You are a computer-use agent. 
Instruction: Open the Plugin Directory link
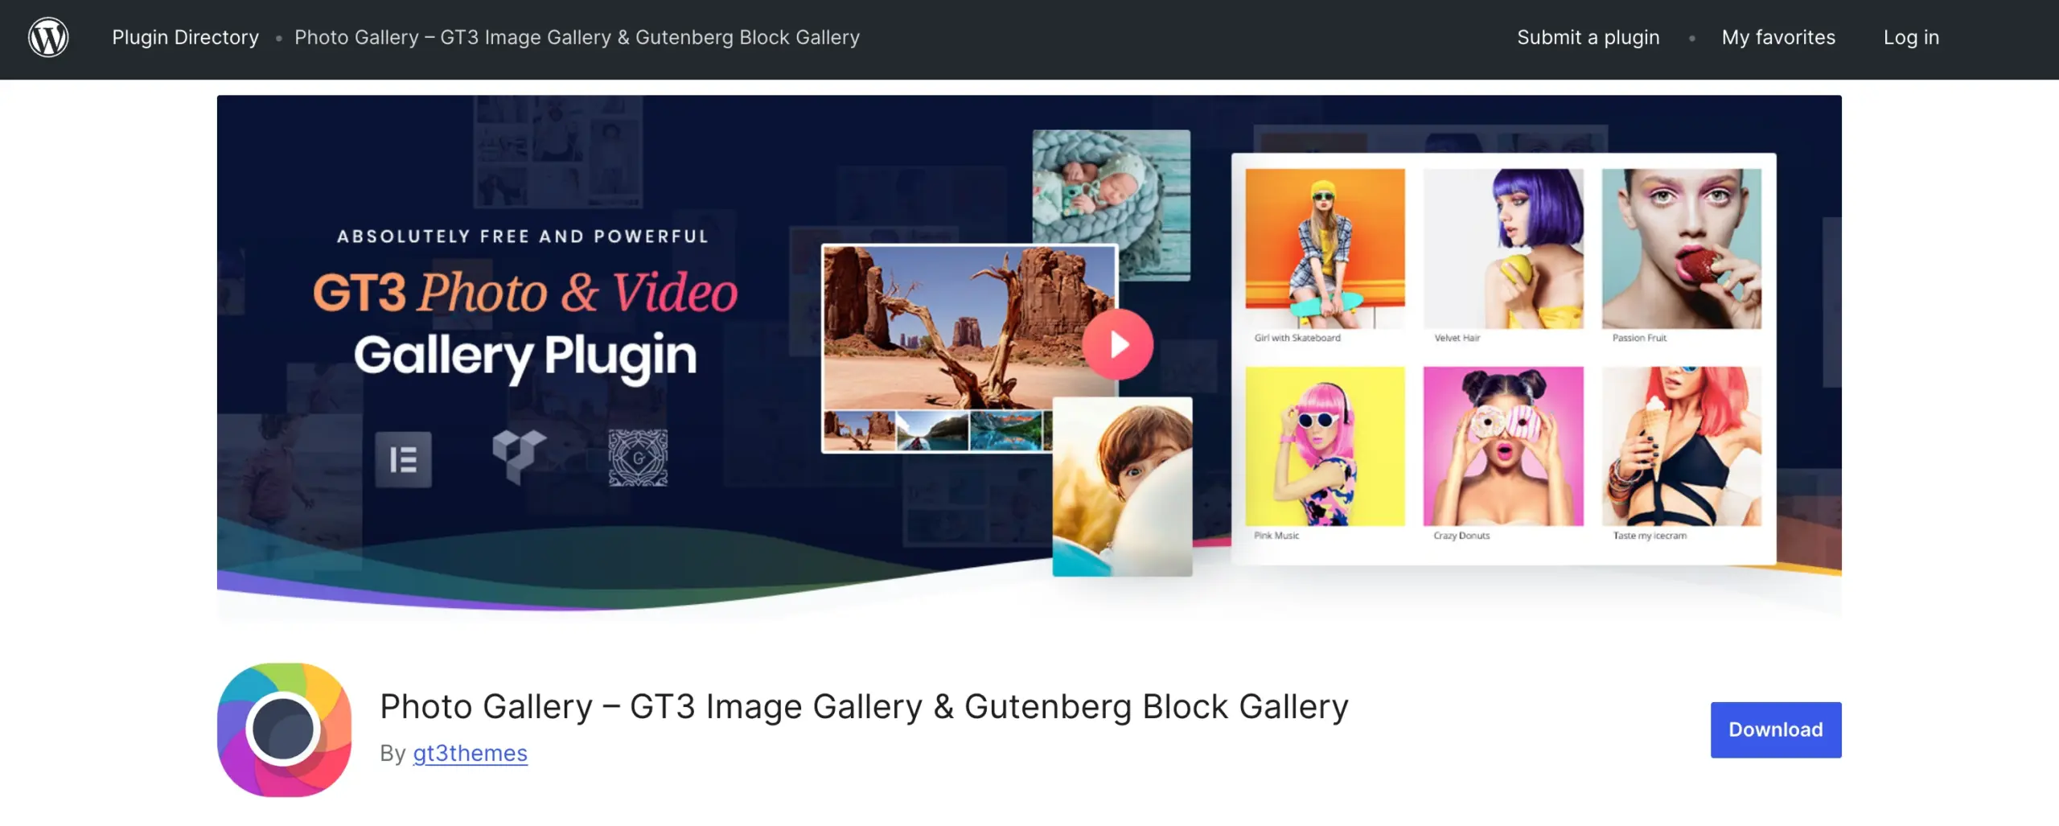click(x=185, y=38)
